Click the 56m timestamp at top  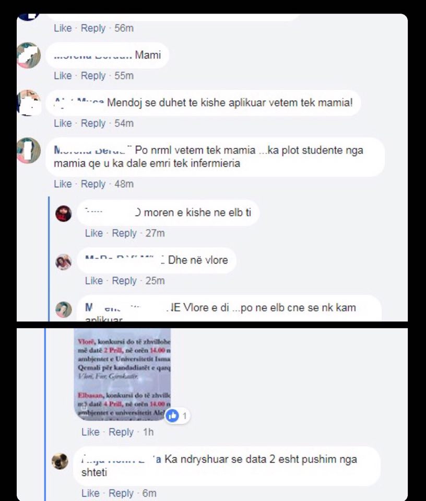[x=124, y=28]
